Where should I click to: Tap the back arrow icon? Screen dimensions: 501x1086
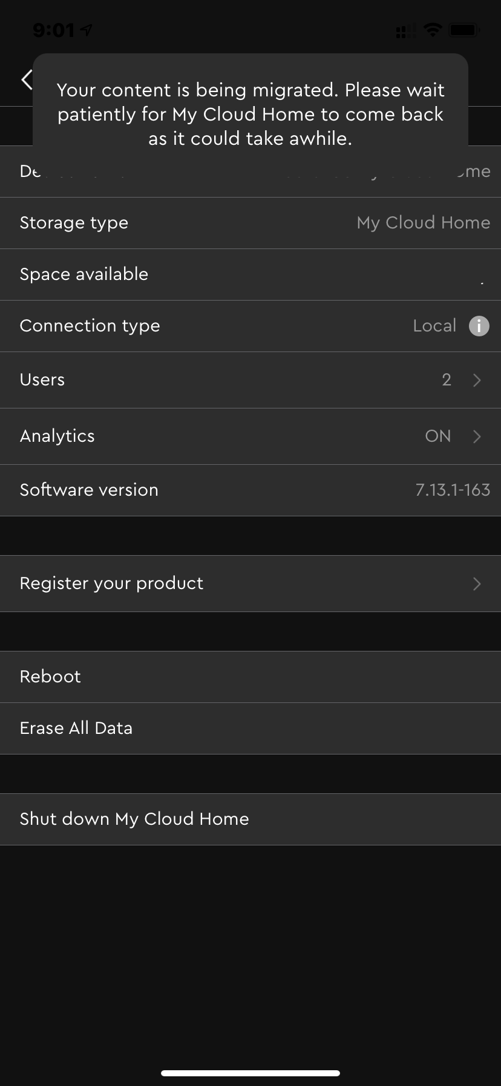[x=27, y=79]
